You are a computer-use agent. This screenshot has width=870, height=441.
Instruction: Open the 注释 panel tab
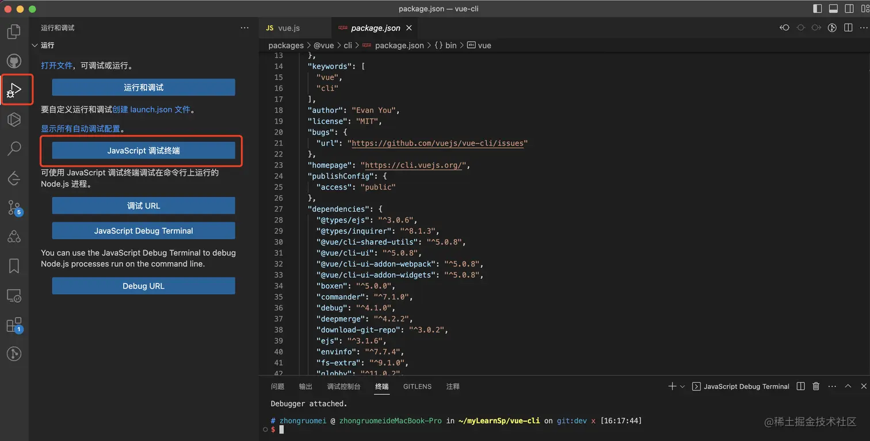[x=453, y=386]
